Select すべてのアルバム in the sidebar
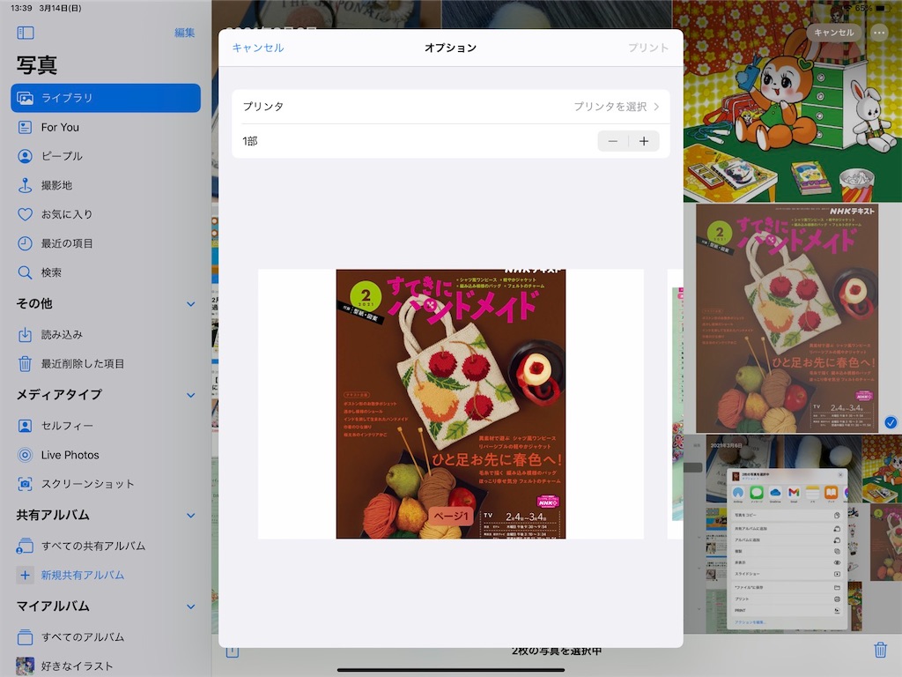 click(x=106, y=637)
